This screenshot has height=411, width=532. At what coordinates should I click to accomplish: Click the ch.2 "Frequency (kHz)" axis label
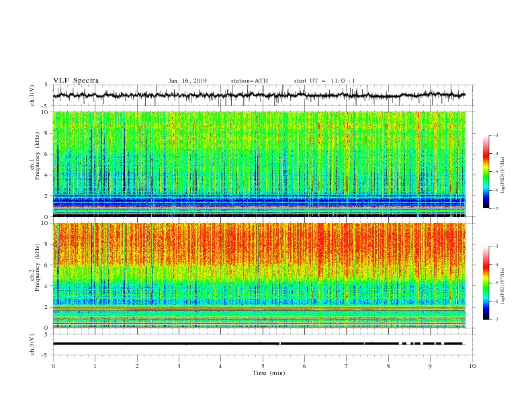[37, 267]
